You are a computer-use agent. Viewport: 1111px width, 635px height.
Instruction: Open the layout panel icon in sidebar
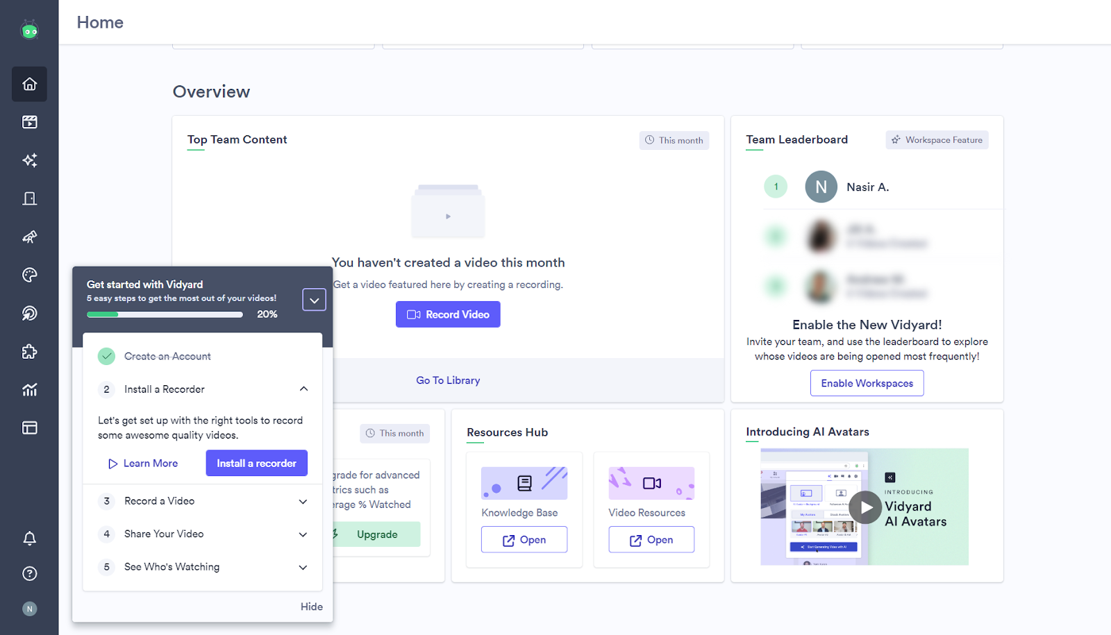click(x=29, y=427)
